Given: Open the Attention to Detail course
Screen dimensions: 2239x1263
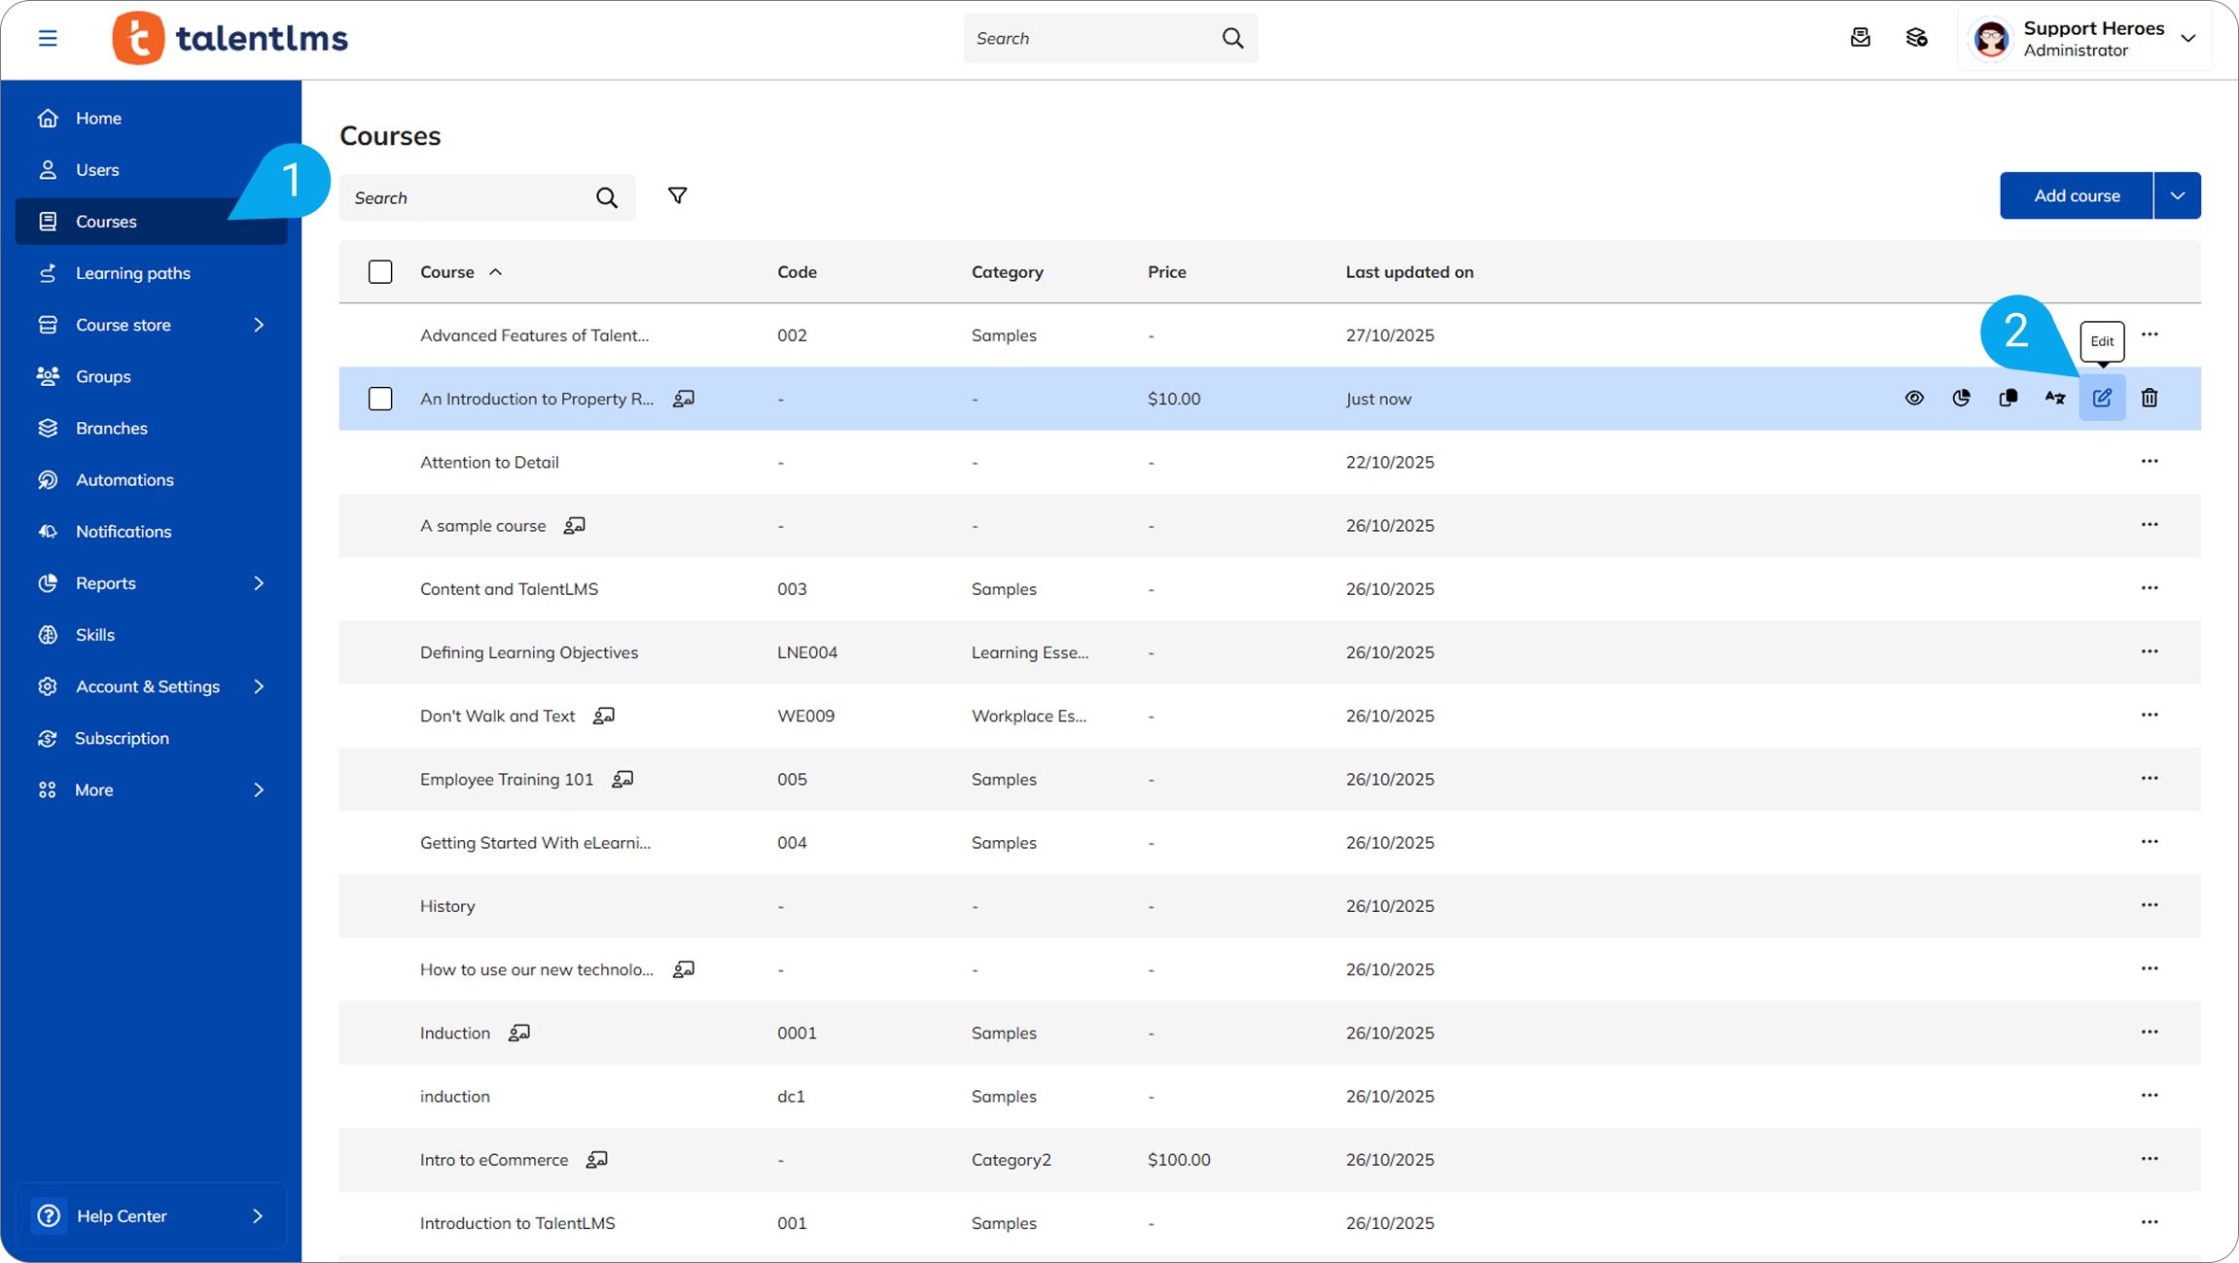Looking at the screenshot, I should pyautogui.click(x=489, y=462).
